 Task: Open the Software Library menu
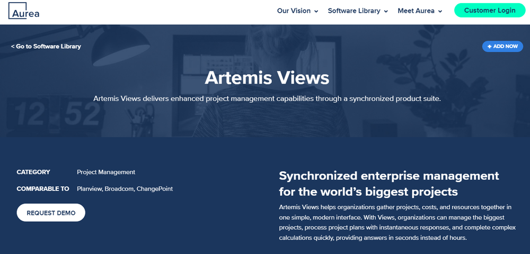tap(354, 11)
